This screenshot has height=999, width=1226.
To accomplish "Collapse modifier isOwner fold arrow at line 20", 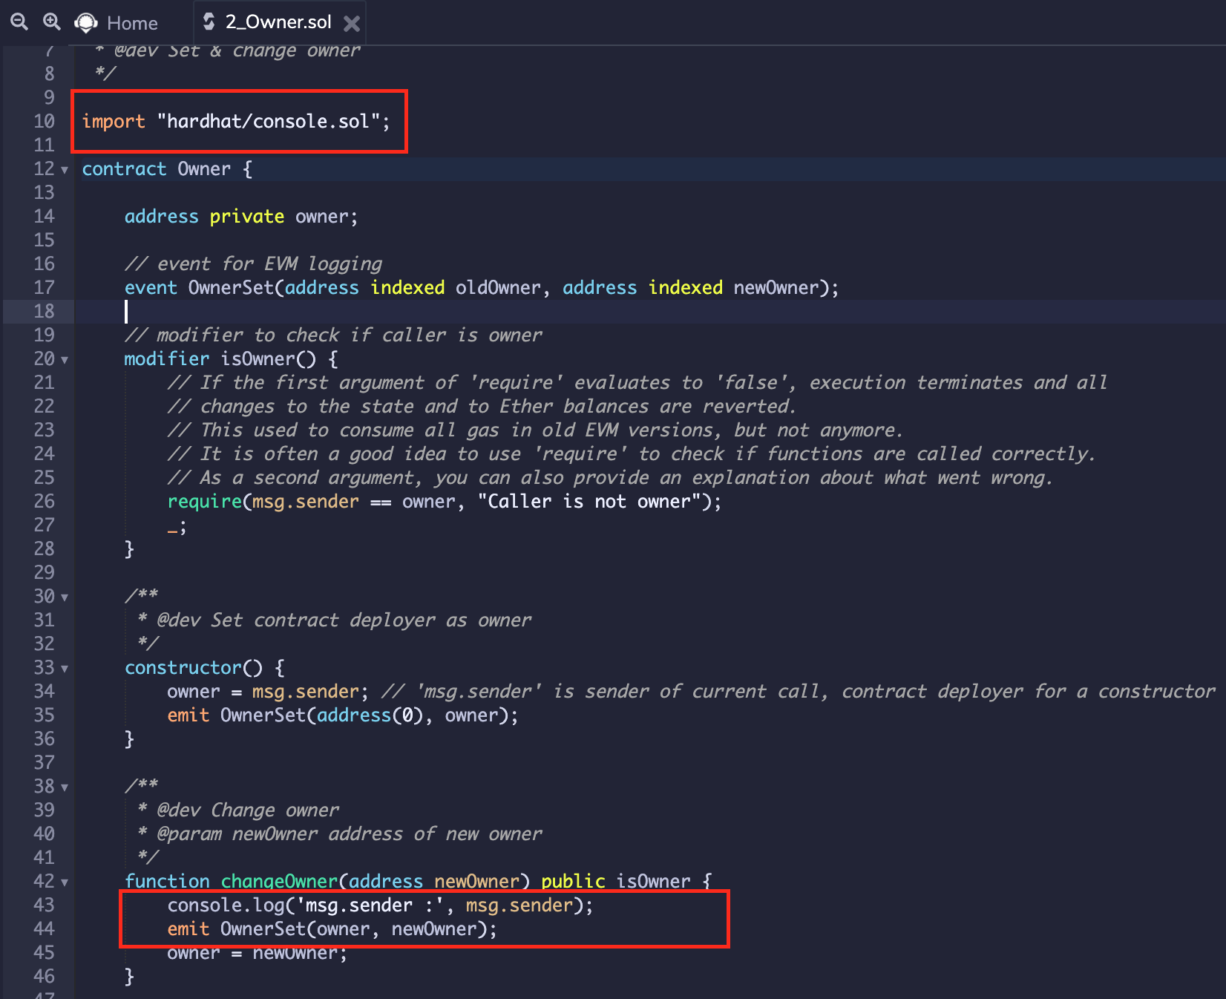I will (x=65, y=360).
